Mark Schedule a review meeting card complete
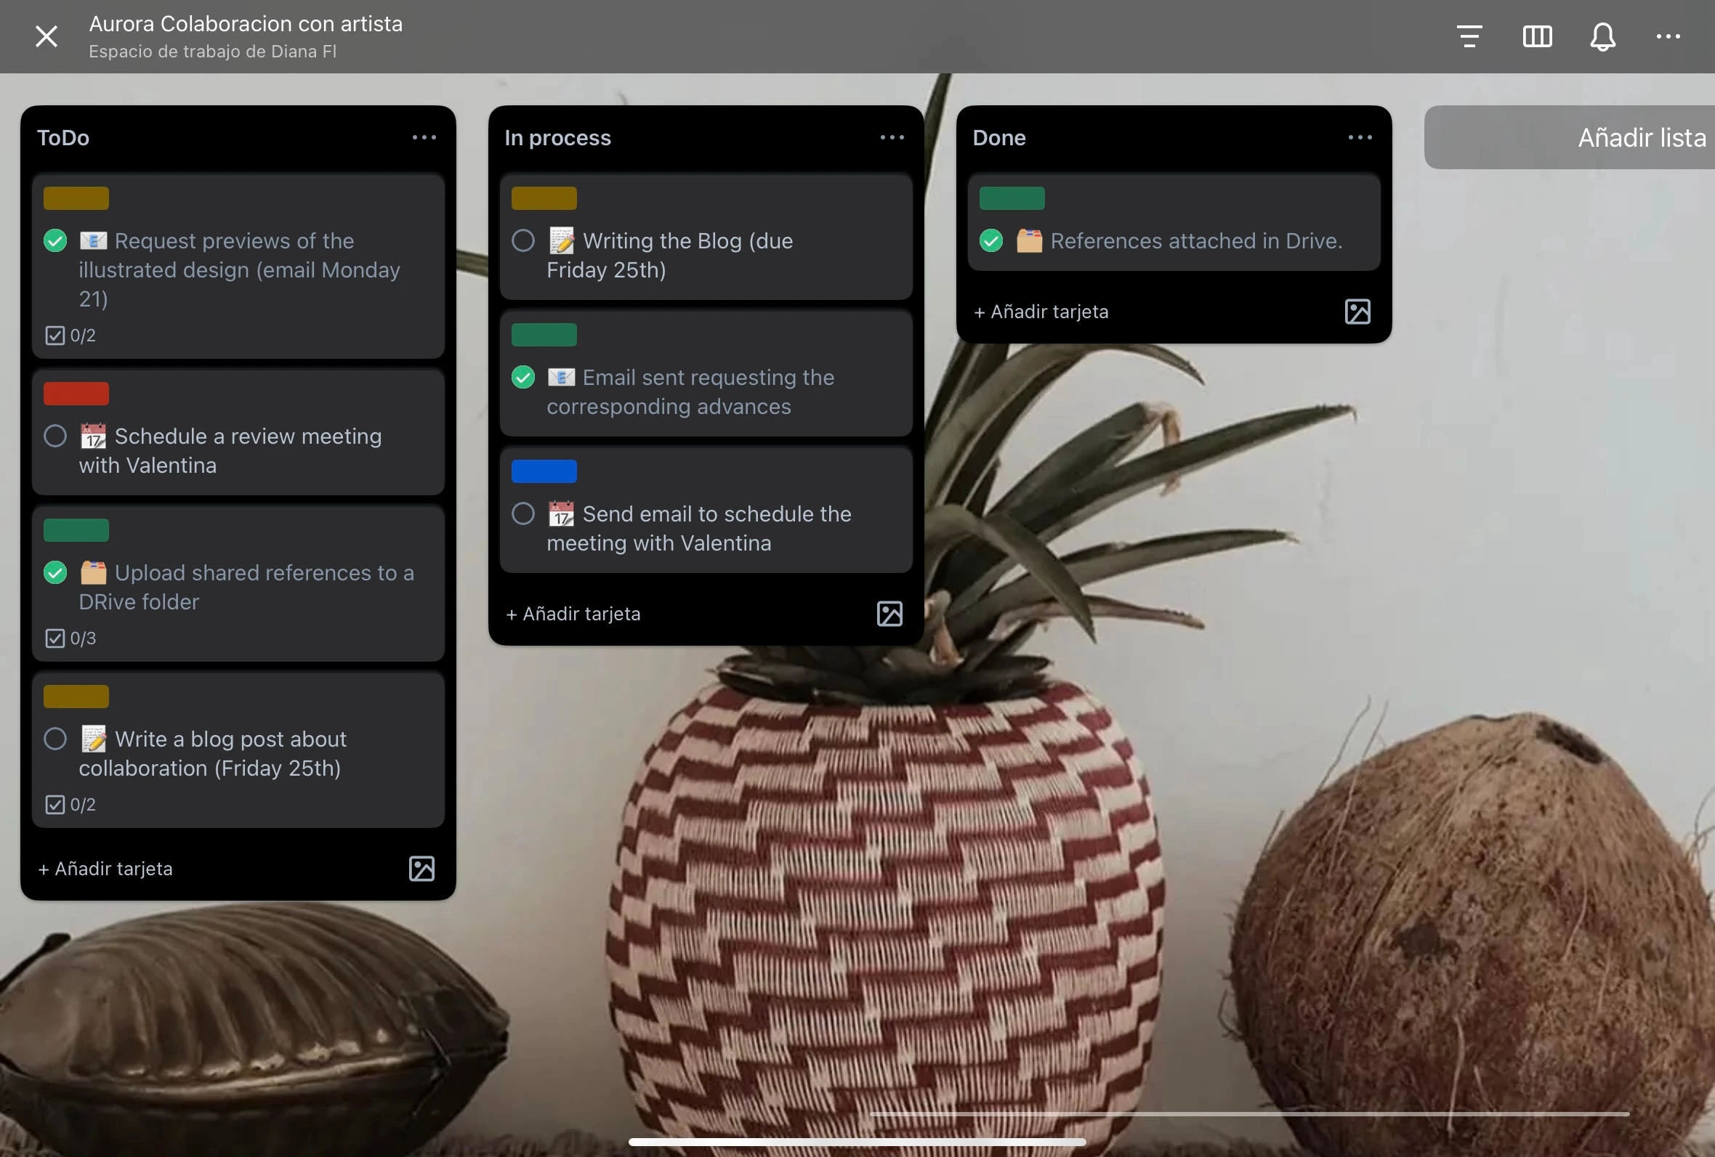The image size is (1715, 1157). [x=55, y=436]
